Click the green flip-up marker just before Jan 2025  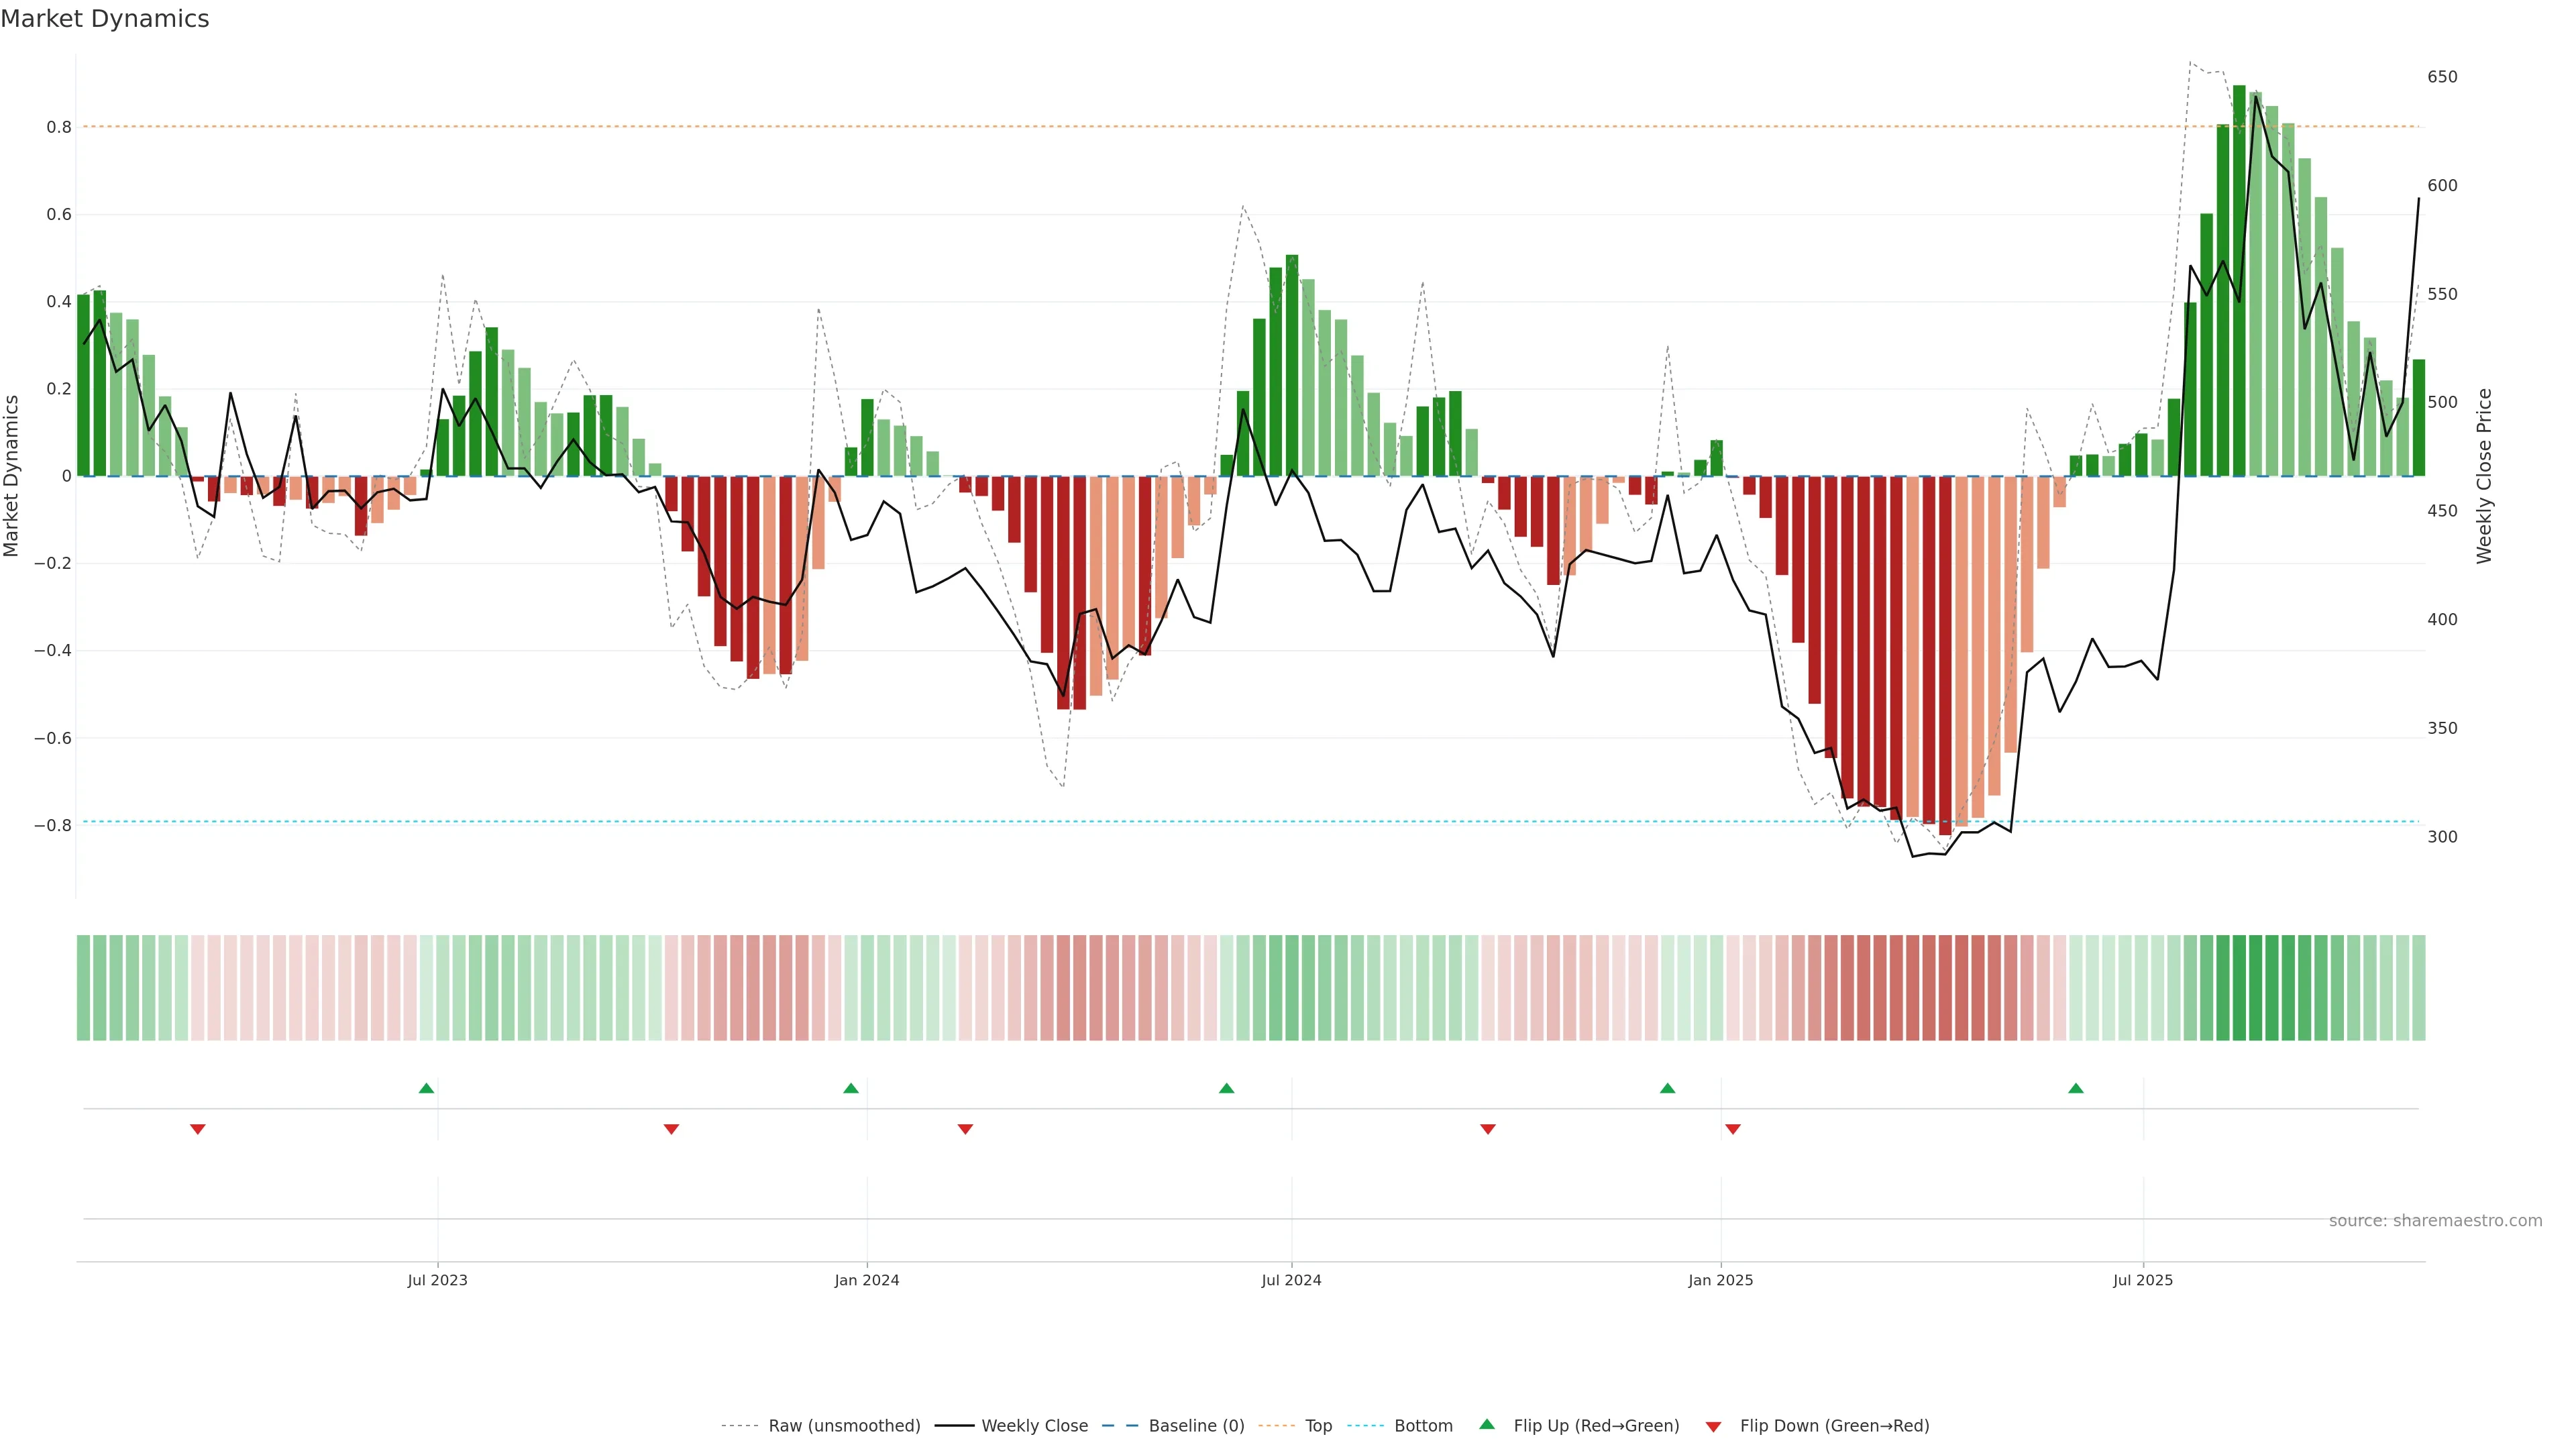click(1667, 1088)
